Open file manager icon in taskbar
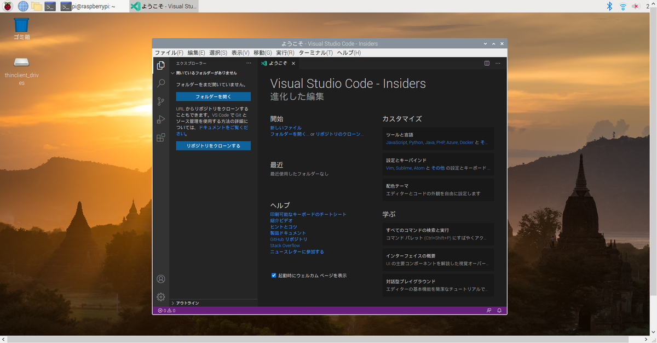Image resolution: width=657 pixels, height=343 pixels. point(37,6)
